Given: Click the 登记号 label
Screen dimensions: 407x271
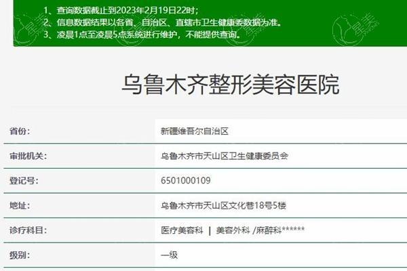Looking at the screenshot, I should 24,180.
